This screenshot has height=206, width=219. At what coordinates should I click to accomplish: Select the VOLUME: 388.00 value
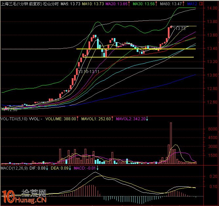[61, 119]
